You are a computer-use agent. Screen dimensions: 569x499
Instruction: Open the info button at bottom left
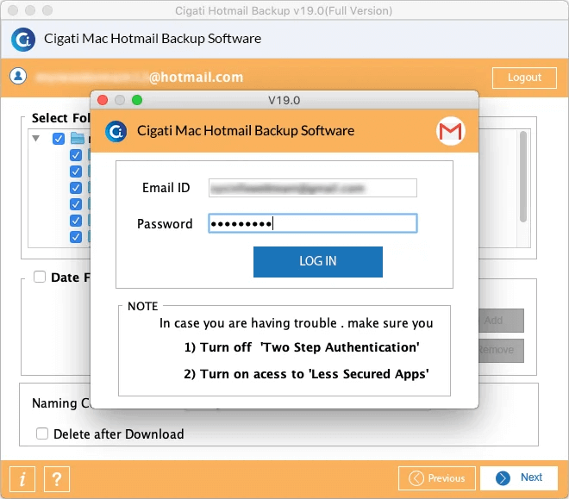22,478
